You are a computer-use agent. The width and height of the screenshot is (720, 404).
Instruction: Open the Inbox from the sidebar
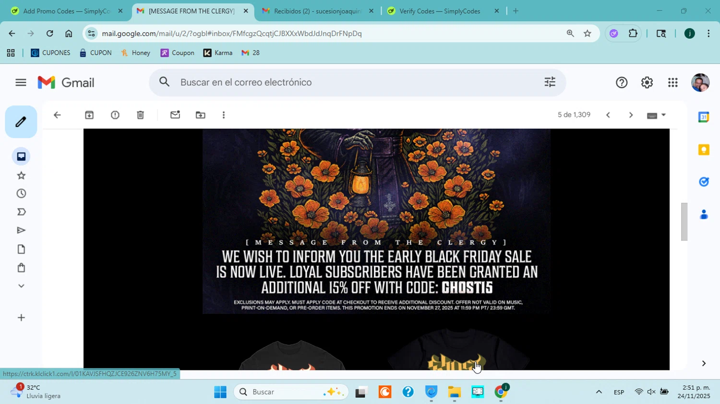(21, 157)
